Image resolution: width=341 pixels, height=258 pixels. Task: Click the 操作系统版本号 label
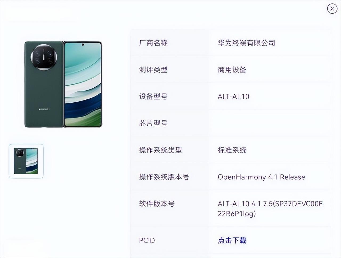164,177
